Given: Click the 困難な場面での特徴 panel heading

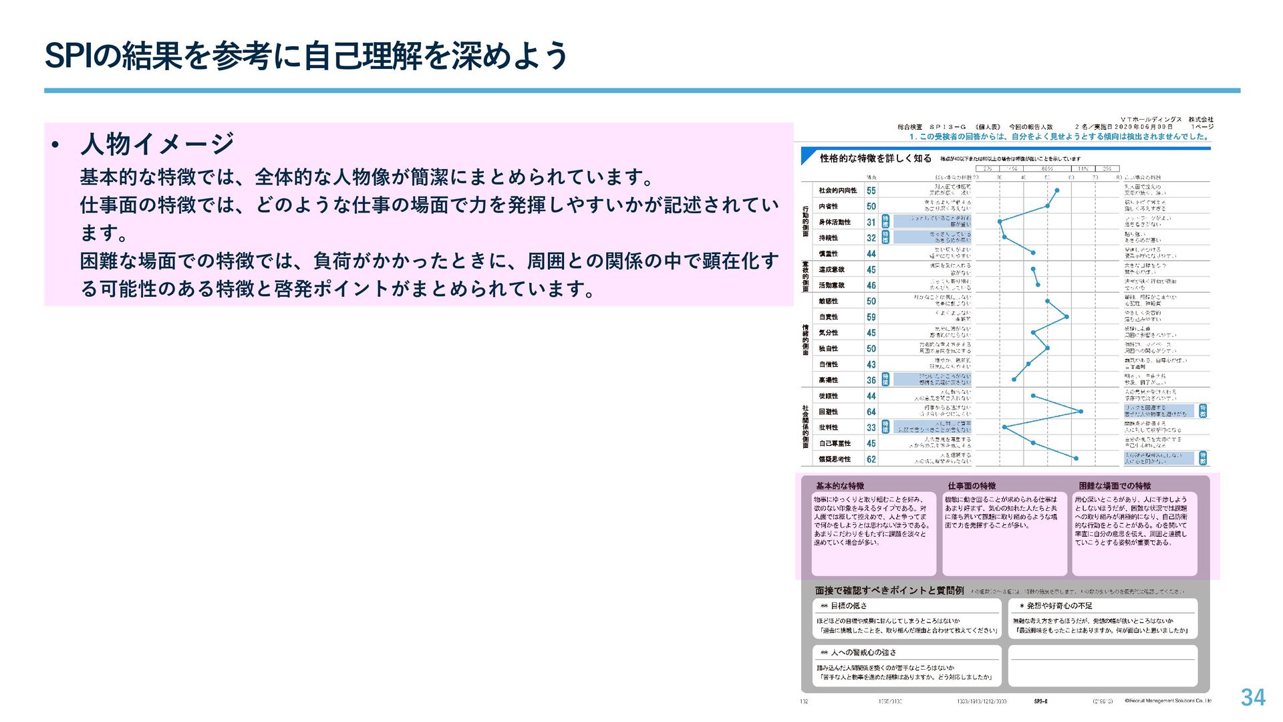Looking at the screenshot, I should 1115,486.
